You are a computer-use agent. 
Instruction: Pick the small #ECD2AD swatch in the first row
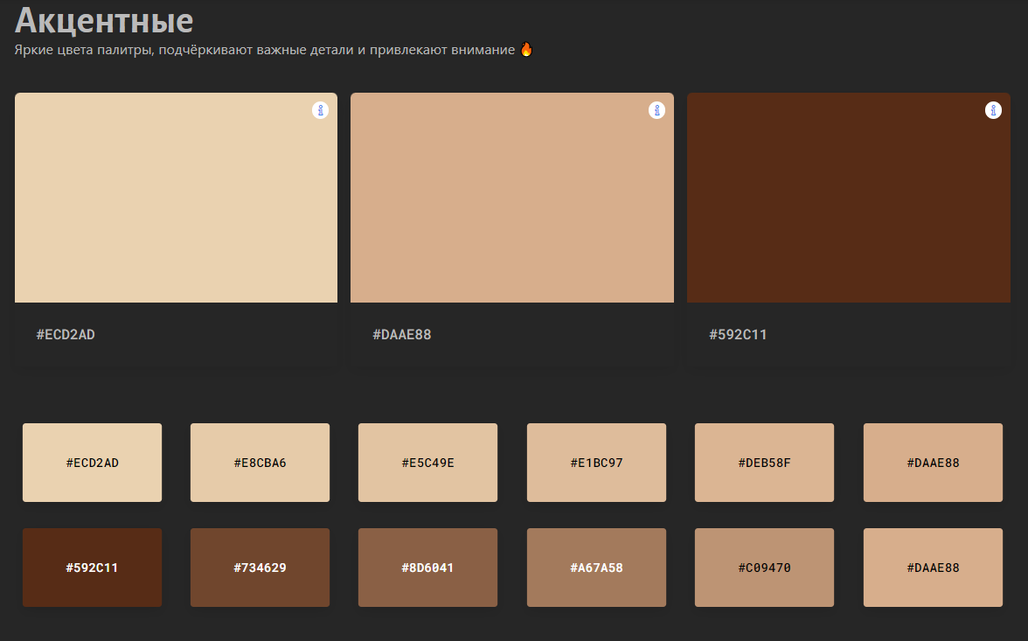92,463
